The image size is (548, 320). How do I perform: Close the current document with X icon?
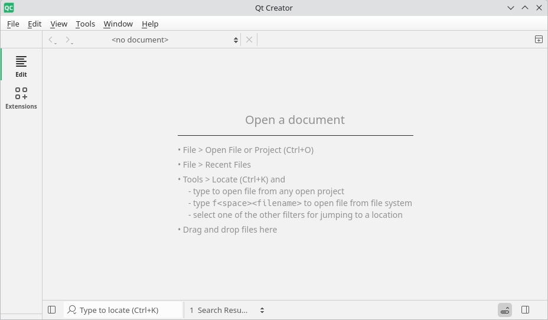point(249,40)
